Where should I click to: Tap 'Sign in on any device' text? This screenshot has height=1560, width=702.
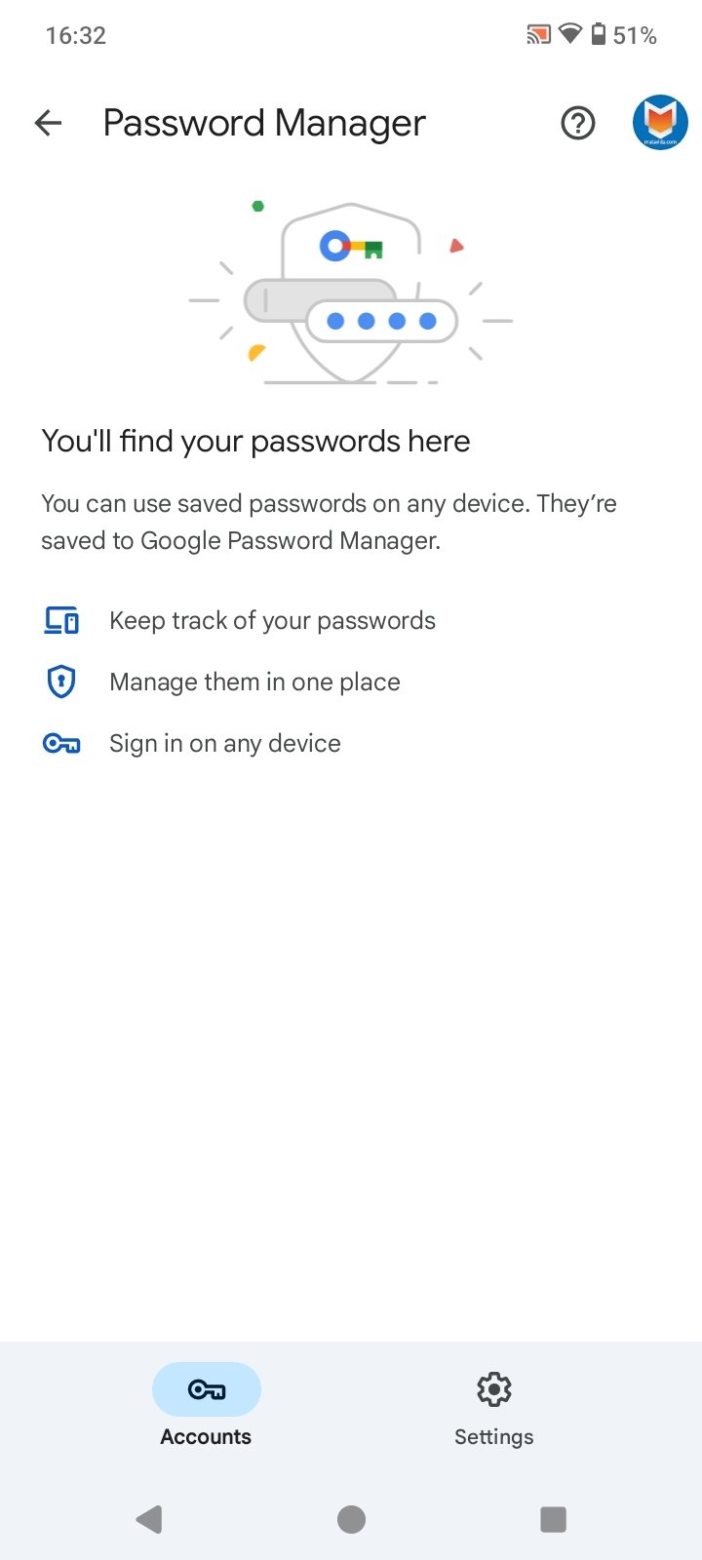click(225, 744)
